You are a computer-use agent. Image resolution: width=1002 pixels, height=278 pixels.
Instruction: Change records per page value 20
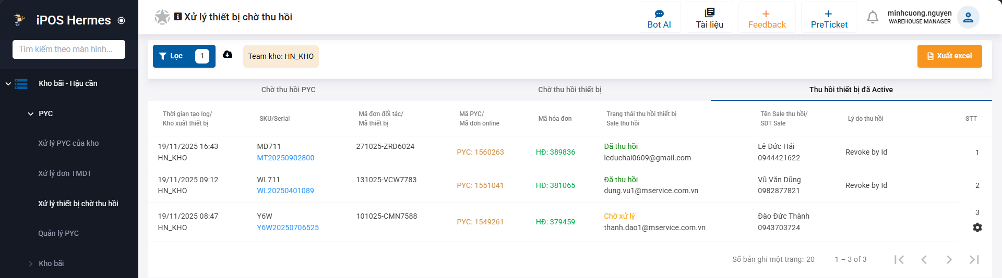810,259
